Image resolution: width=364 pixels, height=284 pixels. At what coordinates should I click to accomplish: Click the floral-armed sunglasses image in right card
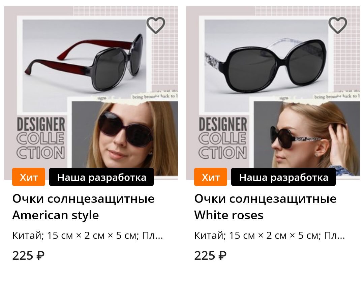pyautogui.click(x=265, y=66)
